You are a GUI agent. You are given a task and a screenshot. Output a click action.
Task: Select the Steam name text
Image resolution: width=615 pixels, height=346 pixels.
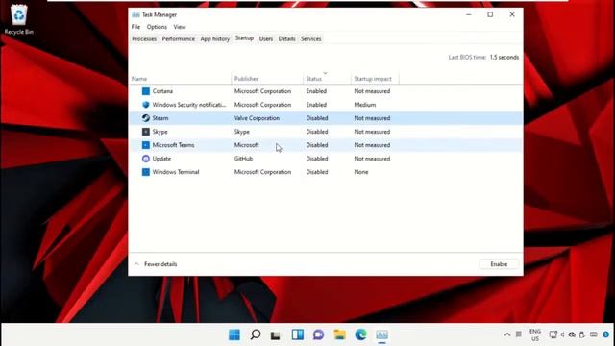[160, 118]
